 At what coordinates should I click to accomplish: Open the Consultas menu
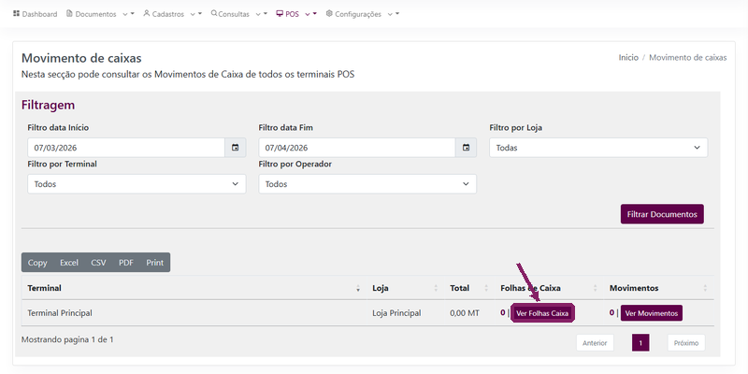pos(239,14)
